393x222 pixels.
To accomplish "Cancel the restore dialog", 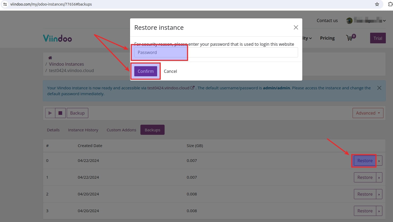I will 170,71.
